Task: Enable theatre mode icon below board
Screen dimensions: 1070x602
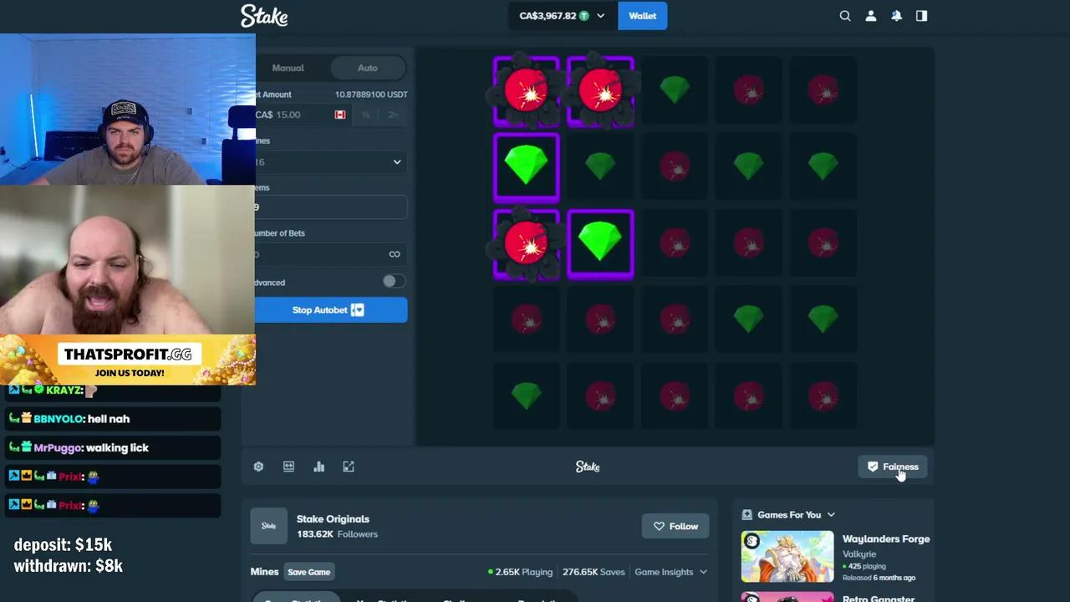Action: 288,467
